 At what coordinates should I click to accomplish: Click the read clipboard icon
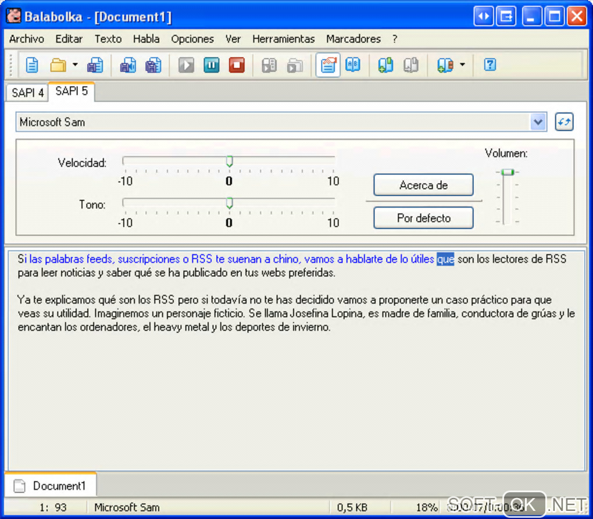tap(295, 66)
